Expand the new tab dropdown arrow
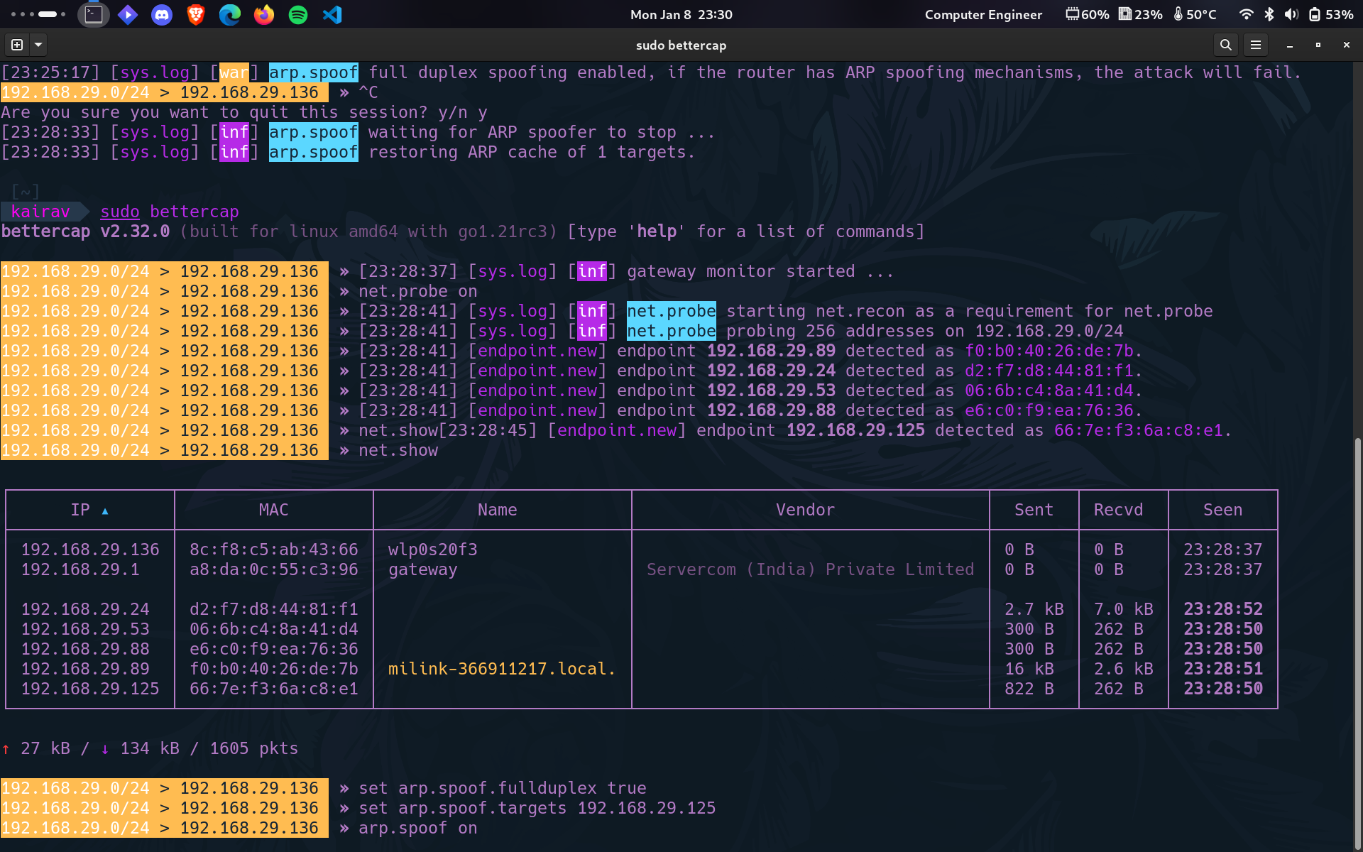Screen dimensions: 1363x852 point(38,45)
